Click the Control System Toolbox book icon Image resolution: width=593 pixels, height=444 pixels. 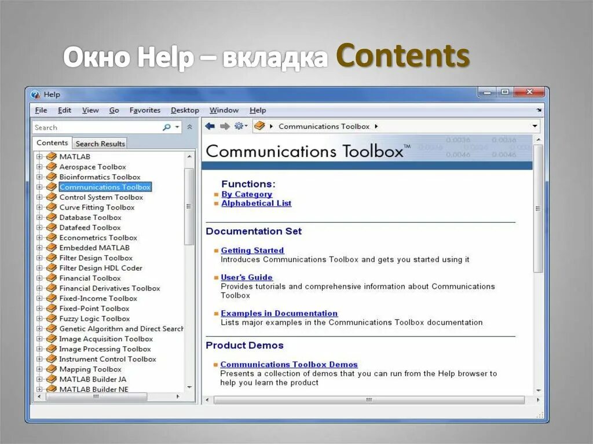[51, 197]
